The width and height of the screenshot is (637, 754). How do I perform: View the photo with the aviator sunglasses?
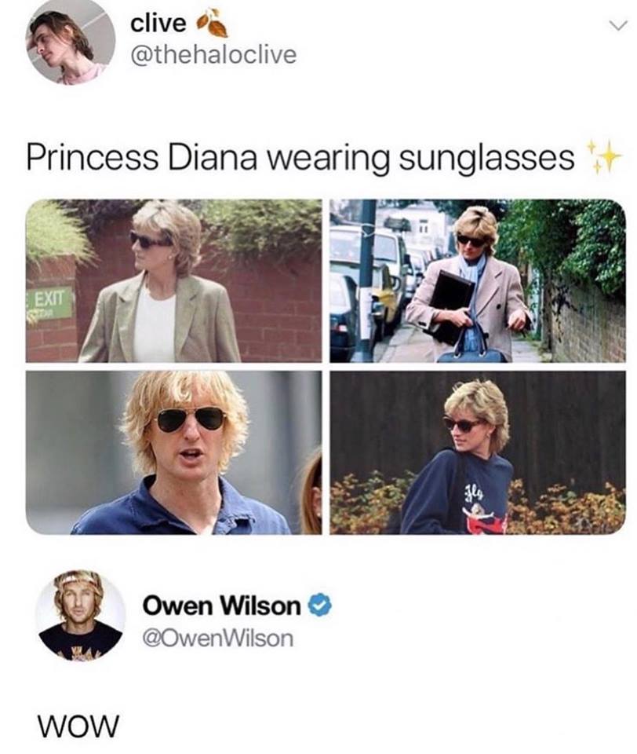point(174,452)
